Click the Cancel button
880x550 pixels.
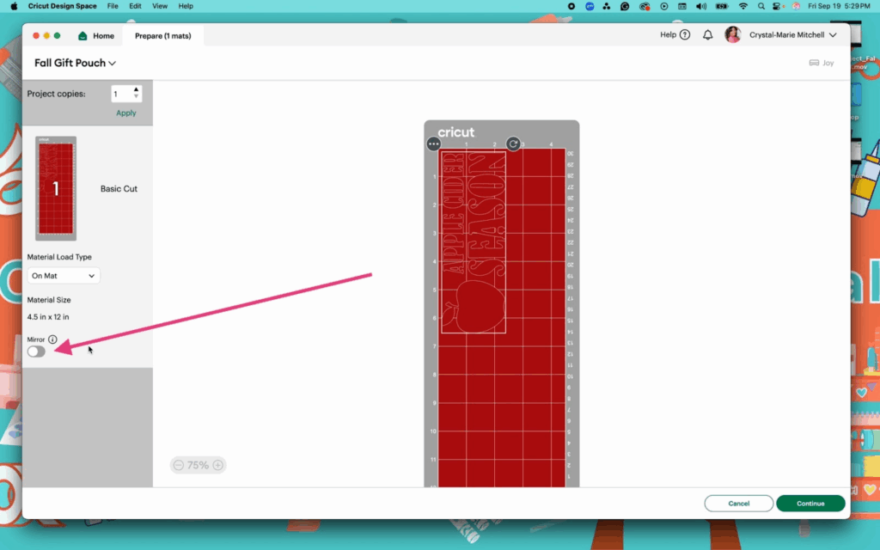coord(738,504)
